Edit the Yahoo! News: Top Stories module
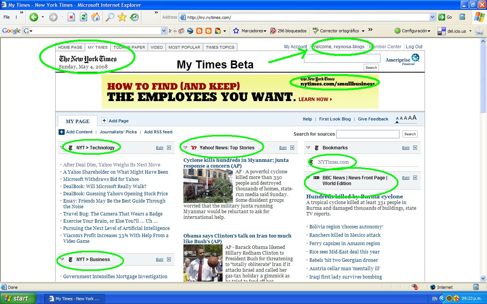487x304 pixels. pos(283,148)
